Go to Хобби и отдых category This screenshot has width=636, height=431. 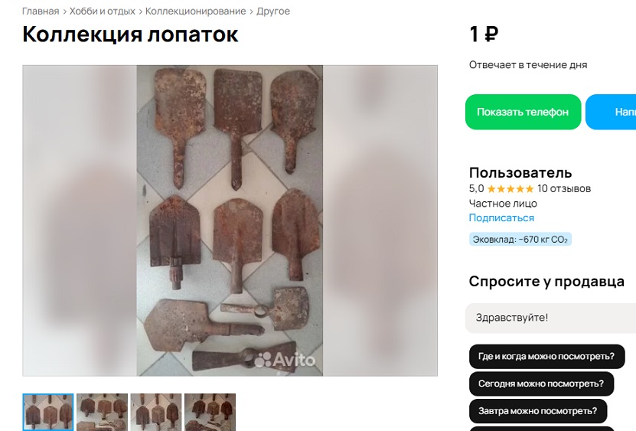[103, 11]
